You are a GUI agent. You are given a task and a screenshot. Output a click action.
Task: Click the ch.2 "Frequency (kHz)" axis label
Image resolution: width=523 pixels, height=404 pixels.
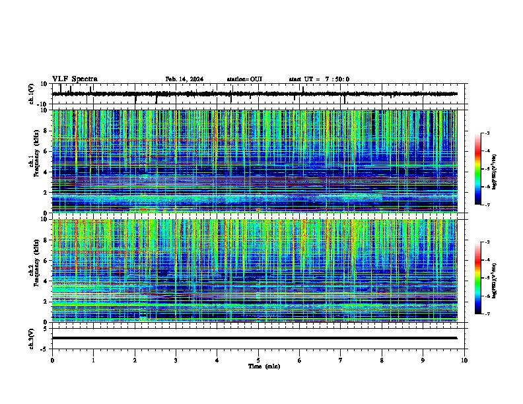click(36, 263)
